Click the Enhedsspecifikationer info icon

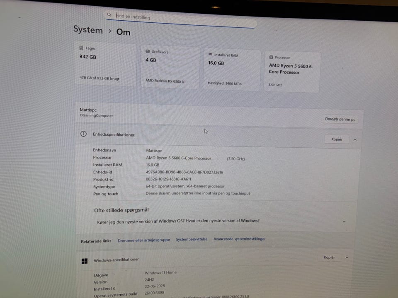tap(83, 134)
